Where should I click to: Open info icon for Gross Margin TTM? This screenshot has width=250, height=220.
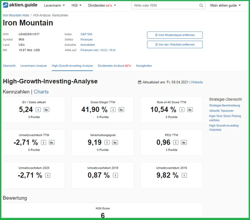point(113,110)
